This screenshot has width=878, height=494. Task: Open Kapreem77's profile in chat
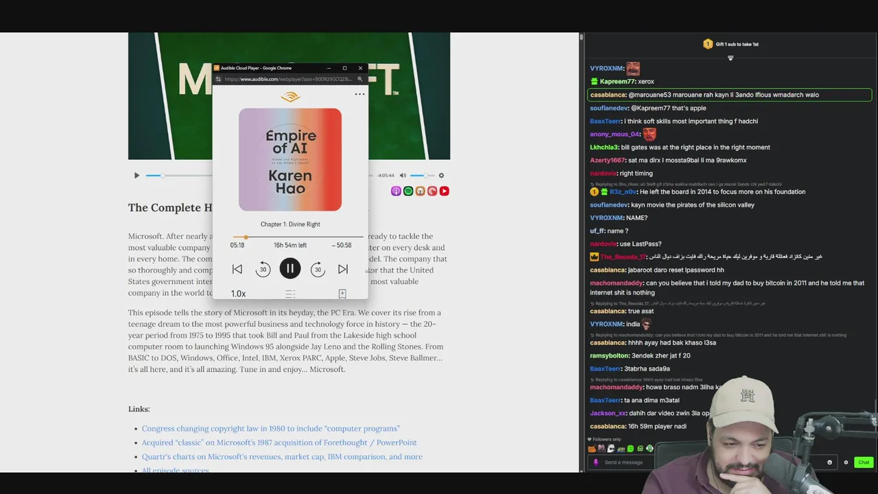click(617, 82)
